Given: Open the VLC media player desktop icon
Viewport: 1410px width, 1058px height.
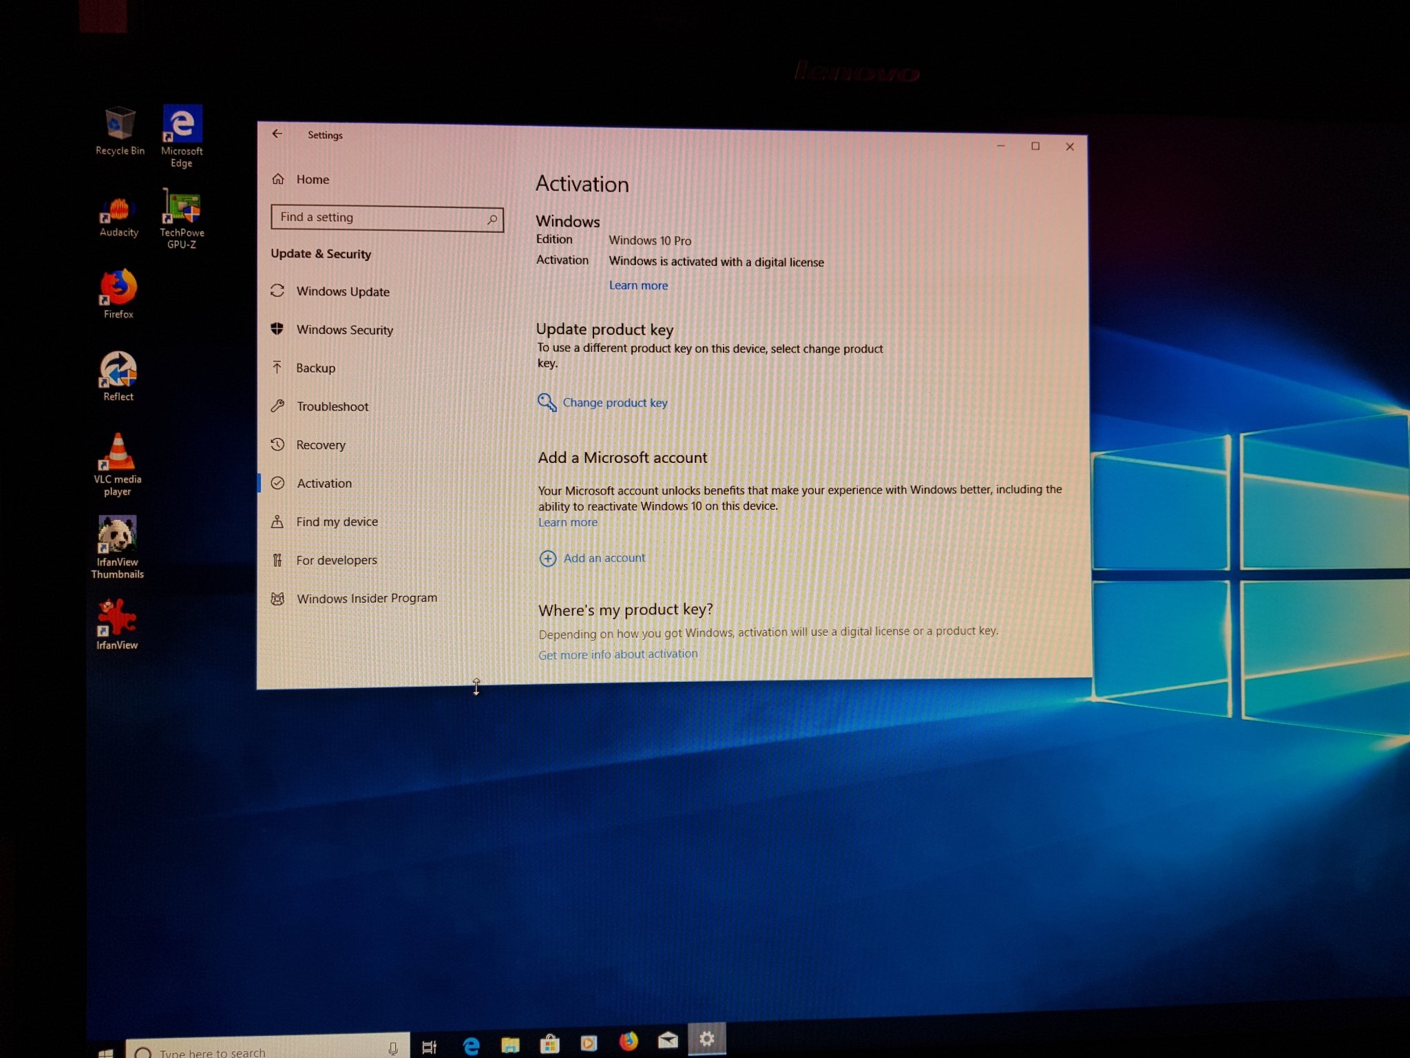Looking at the screenshot, I should pos(118,462).
